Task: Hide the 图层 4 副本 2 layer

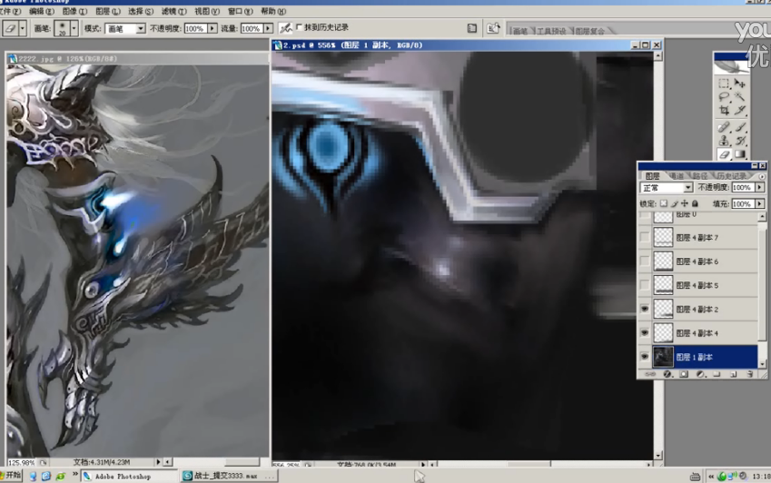Action: 645,309
